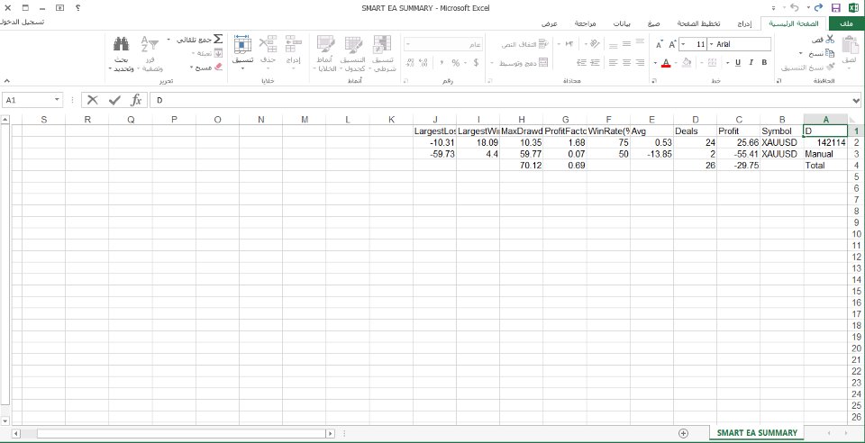Switch to the Review tab (مراجعة)
Screen dimensions: 865x443
[585, 23]
